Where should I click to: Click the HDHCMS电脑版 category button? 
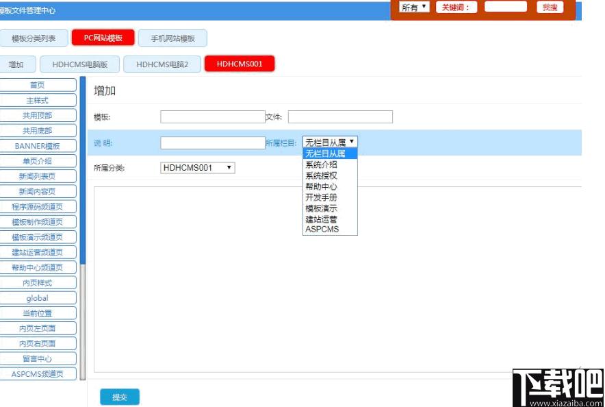coord(79,64)
